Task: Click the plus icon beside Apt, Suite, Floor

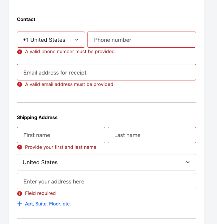Action: pos(19,204)
